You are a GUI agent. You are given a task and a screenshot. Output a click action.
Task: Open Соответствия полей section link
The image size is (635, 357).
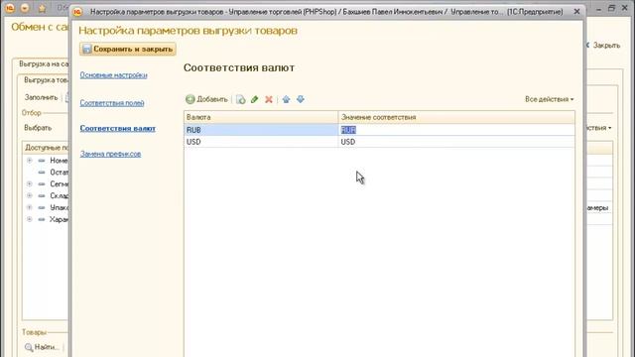[x=112, y=103]
